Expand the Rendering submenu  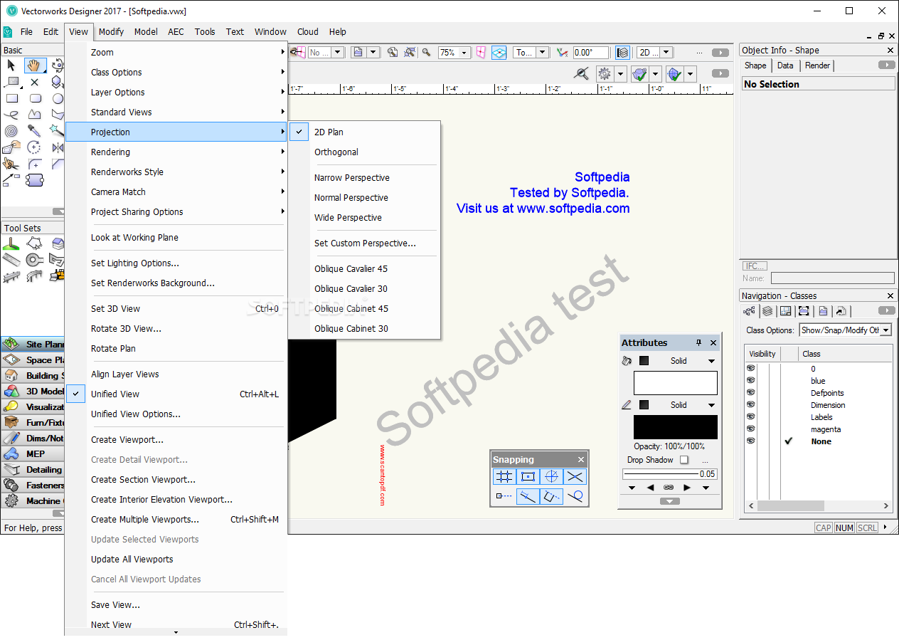coord(176,152)
